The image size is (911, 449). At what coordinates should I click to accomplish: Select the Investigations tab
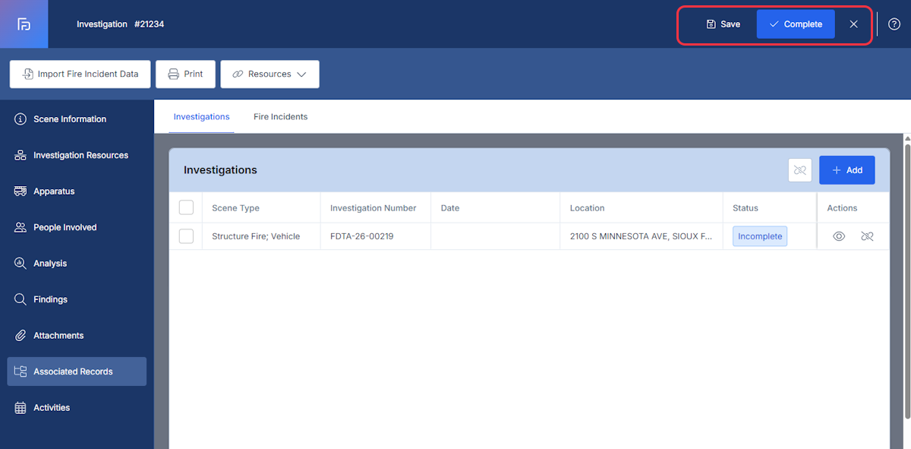201,117
